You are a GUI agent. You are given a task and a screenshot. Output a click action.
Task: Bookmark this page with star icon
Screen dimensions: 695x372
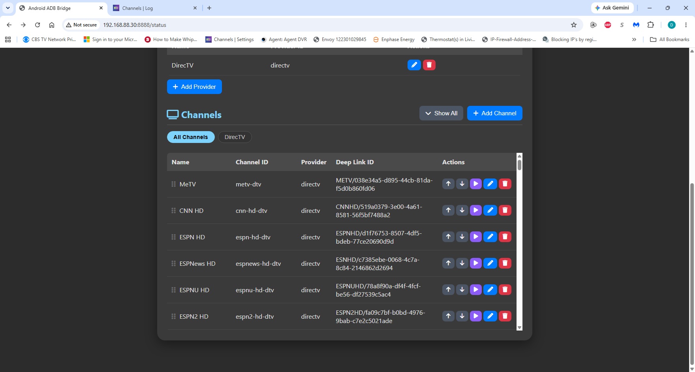pos(574,25)
